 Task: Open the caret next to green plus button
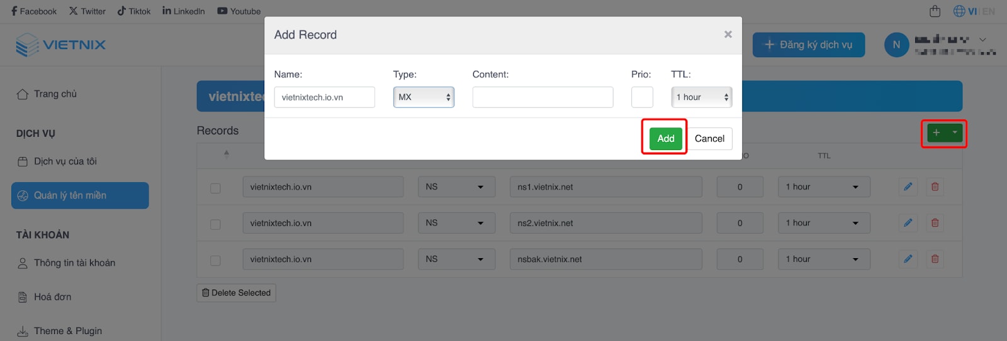pyautogui.click(x=954, y=133)
